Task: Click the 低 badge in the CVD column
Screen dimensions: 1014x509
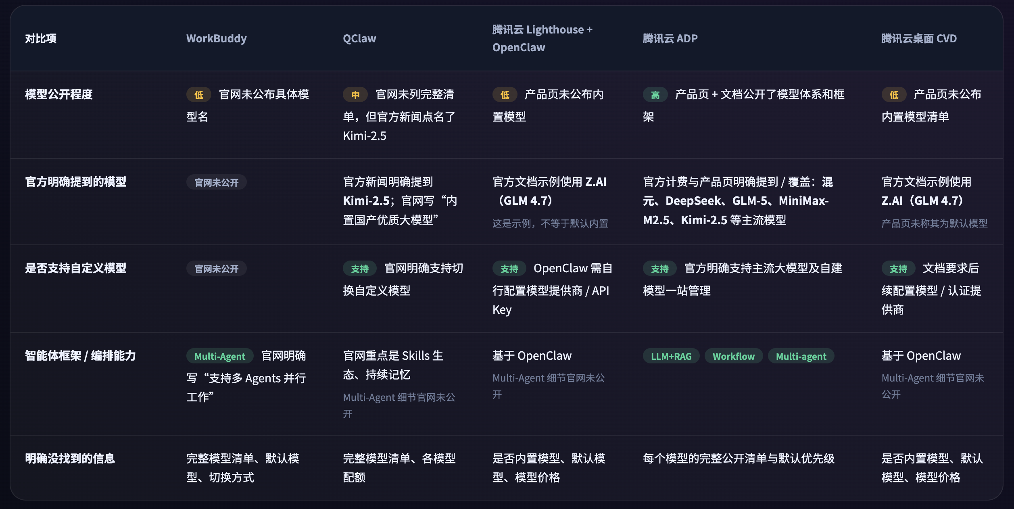Action: 894,95
